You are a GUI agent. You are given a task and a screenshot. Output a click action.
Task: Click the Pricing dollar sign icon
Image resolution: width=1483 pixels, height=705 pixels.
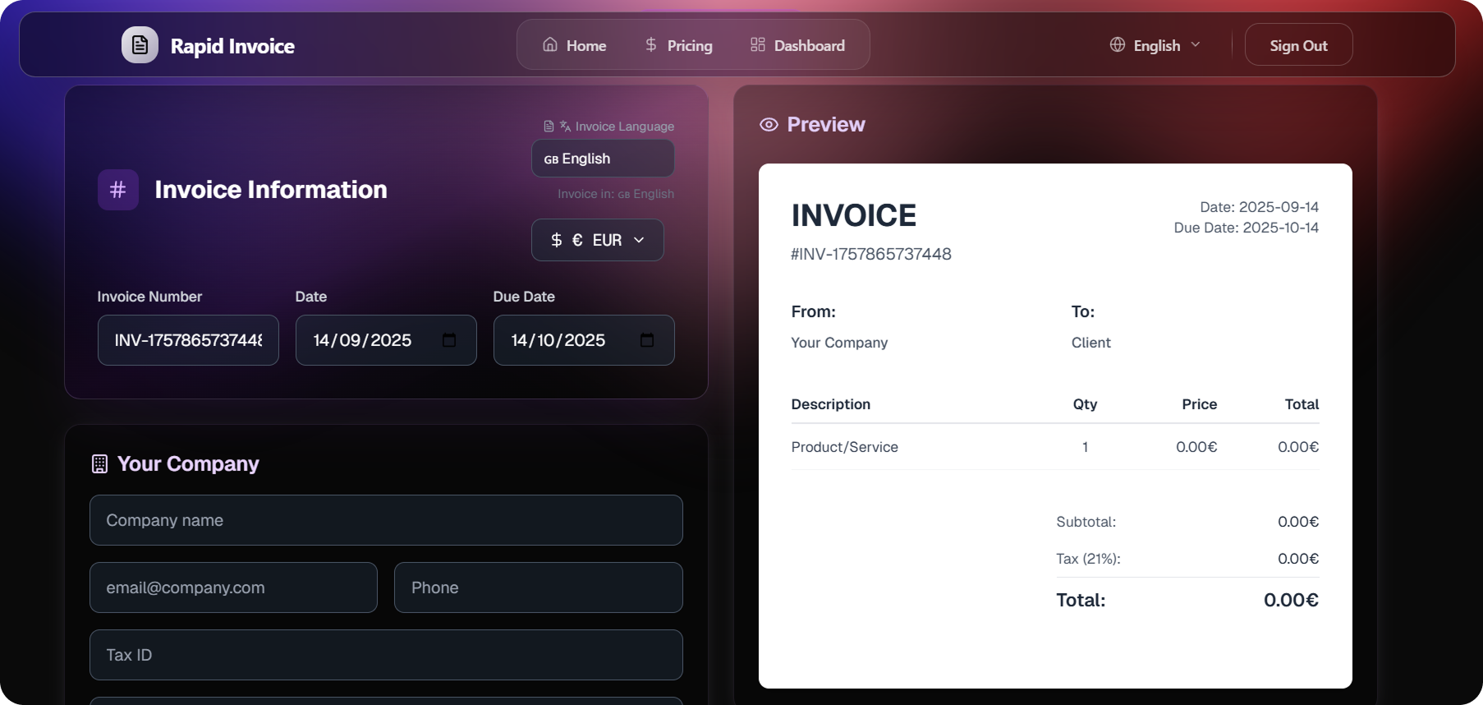click(x=651, y=45)
